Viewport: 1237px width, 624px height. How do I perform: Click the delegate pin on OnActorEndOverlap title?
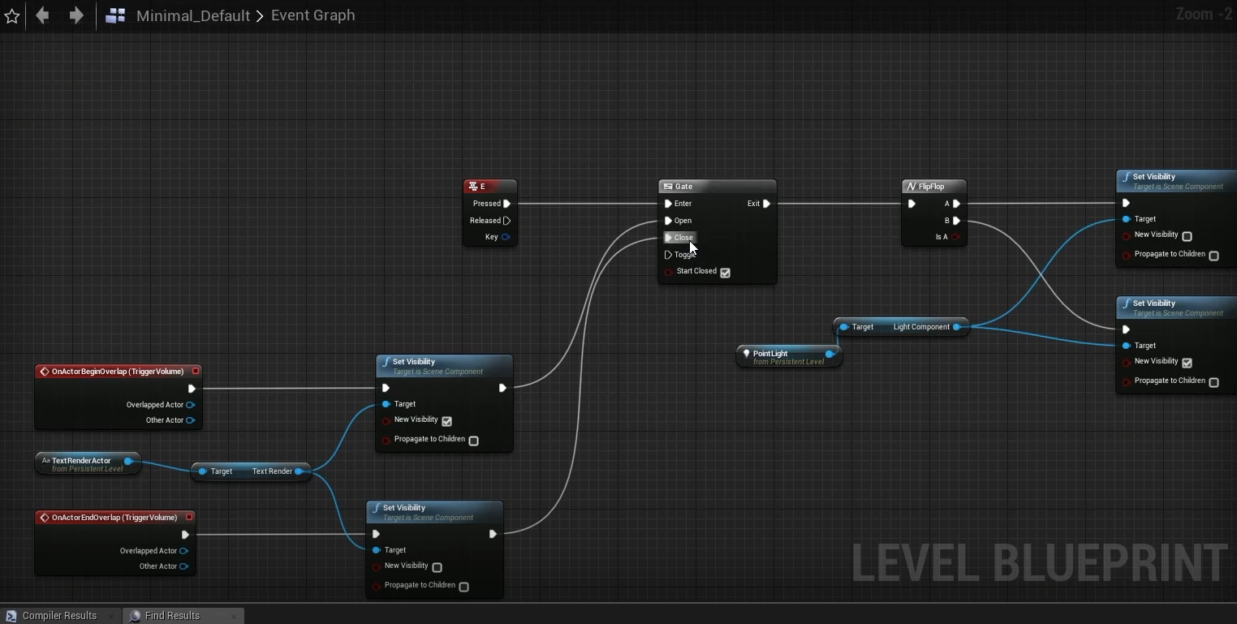point(189,518)
